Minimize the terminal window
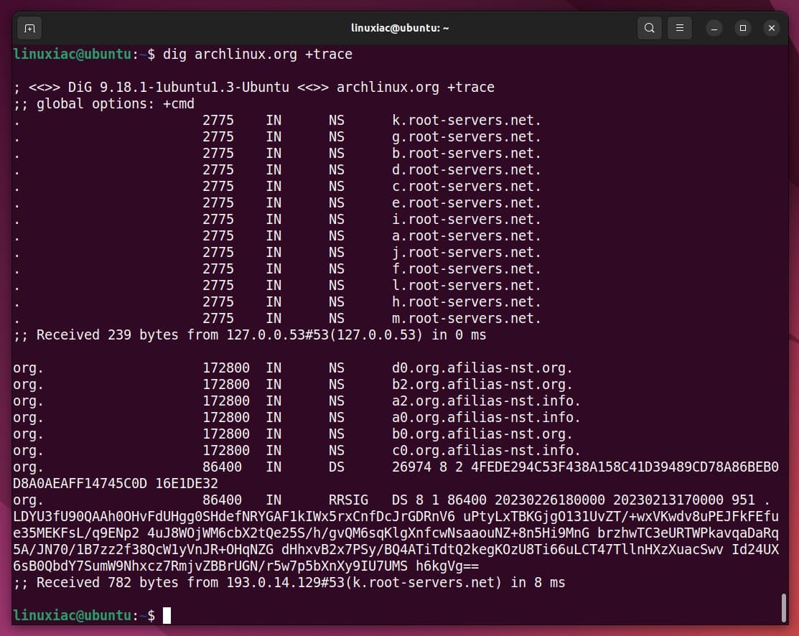Viewport: 799px width, 636px height. click(714, 28)
